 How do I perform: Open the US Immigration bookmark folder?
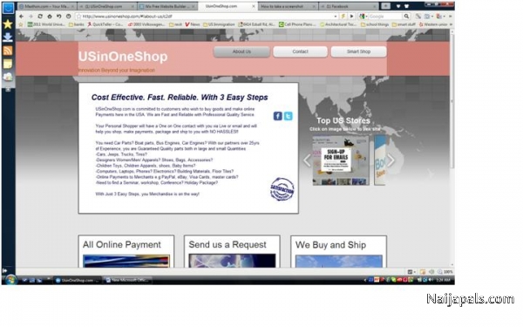click(219, 24)
